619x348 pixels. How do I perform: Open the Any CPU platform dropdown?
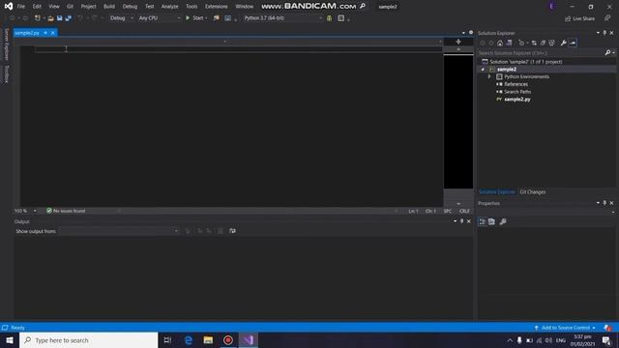(x=159, y=18)
